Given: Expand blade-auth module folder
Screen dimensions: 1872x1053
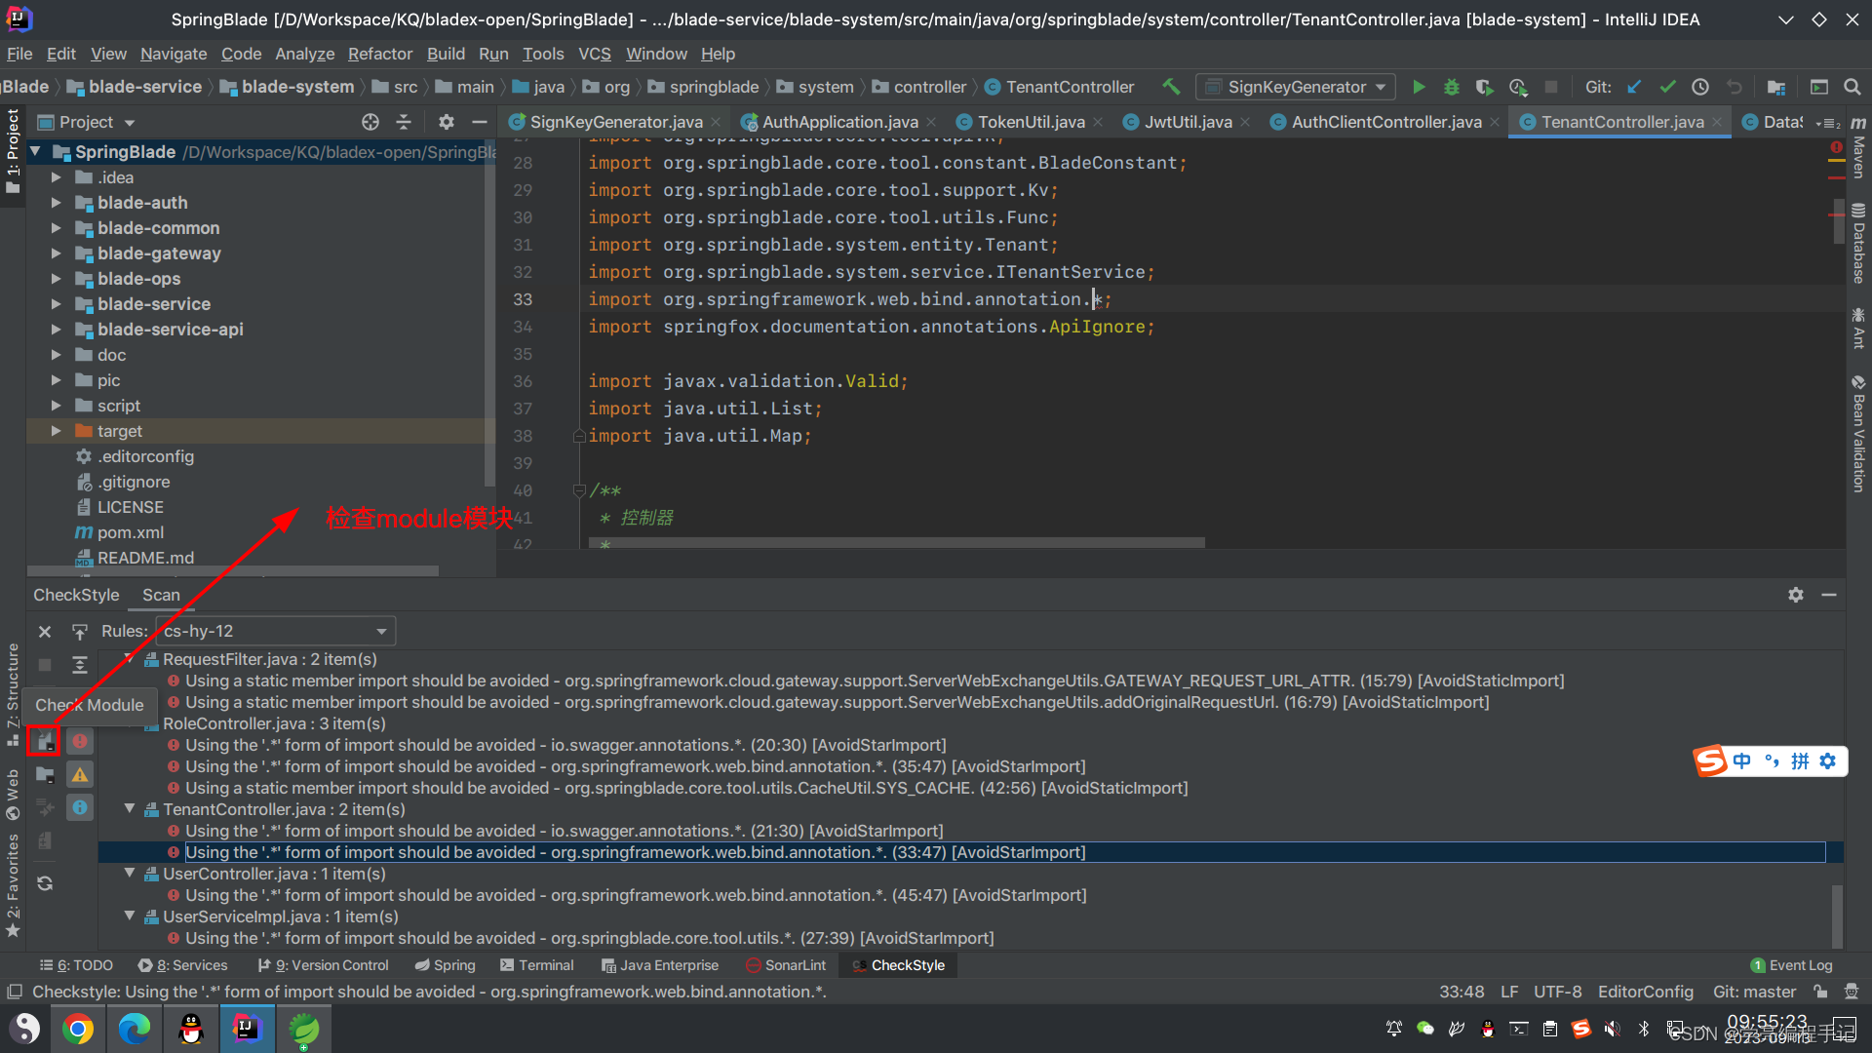Looking at the screenshot, I should click(57, 203).
